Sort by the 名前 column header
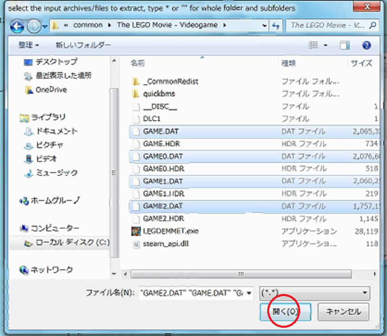Screen dimensions: 387x336 click(137, 63)
